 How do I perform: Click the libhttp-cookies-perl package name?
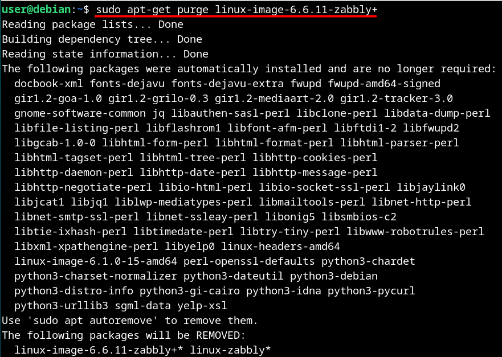(315, 158)
